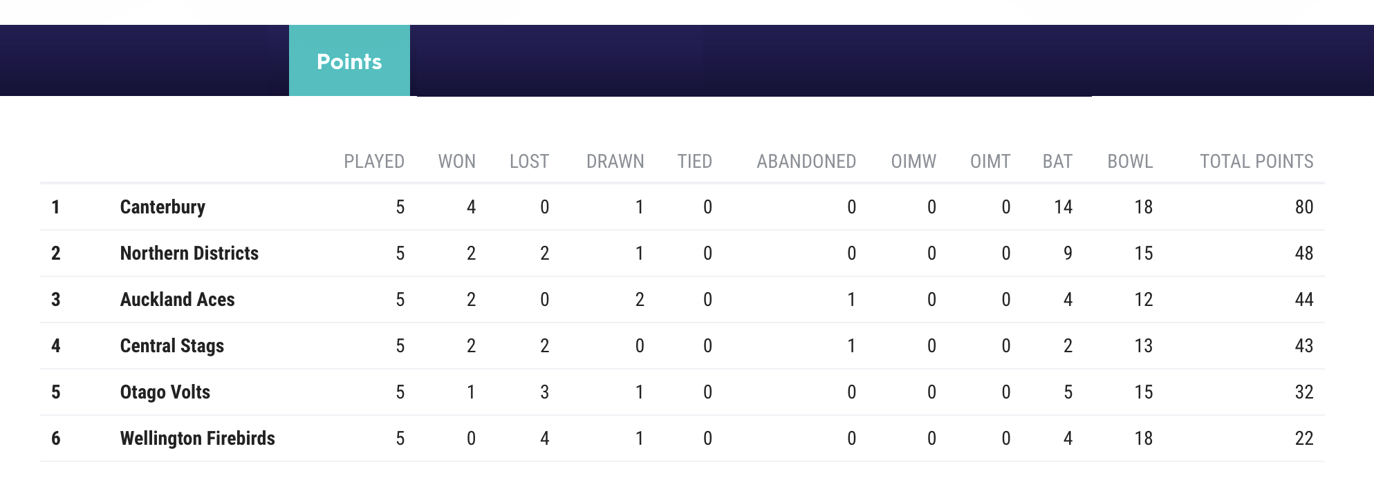
Task: Select the OIMW column header
Action: point(913,162)
